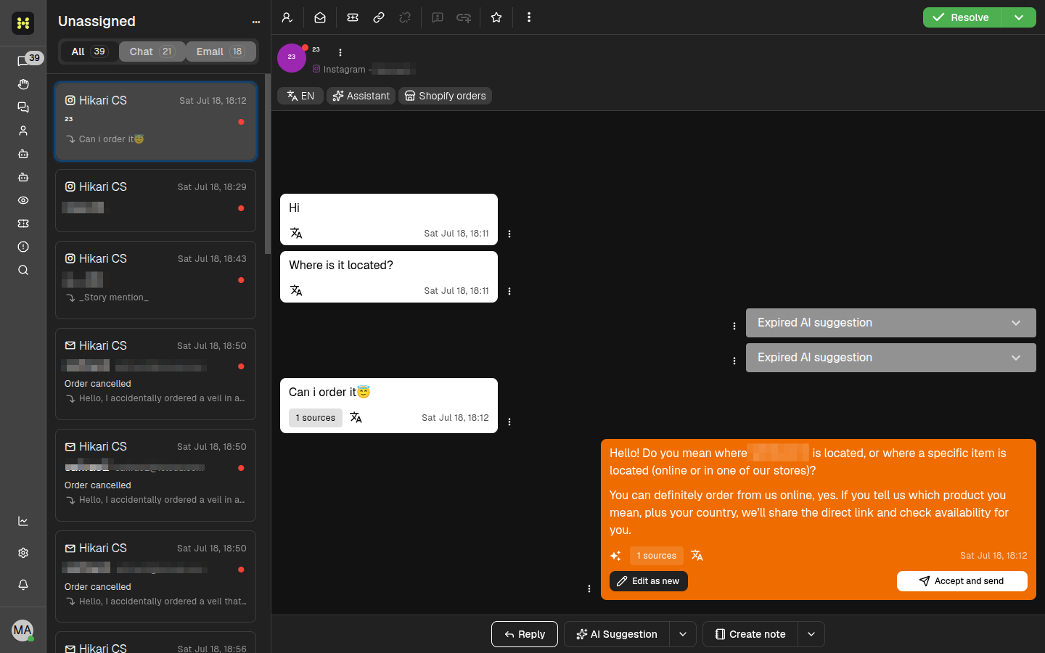Open search in the left sidebar
The image size is (1045, 653).
pos(23,270)
